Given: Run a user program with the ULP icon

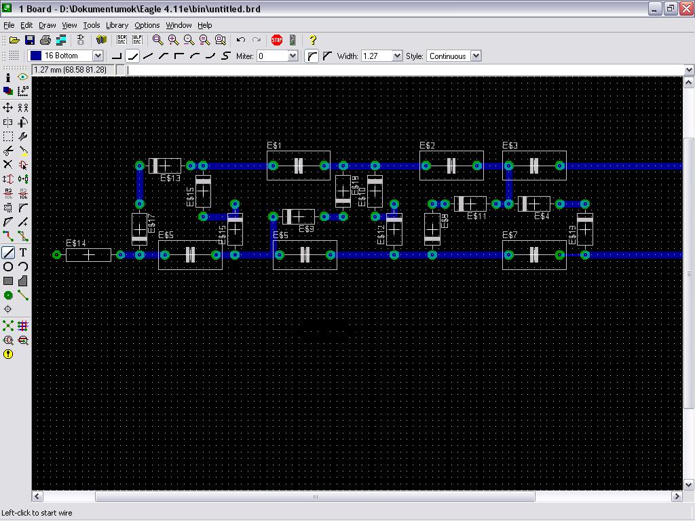Looking at the screenshot, I should tap(137, 40).
